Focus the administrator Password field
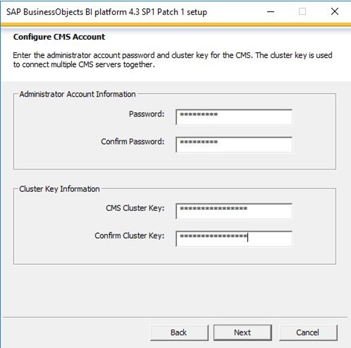 [x=234, y=117]
